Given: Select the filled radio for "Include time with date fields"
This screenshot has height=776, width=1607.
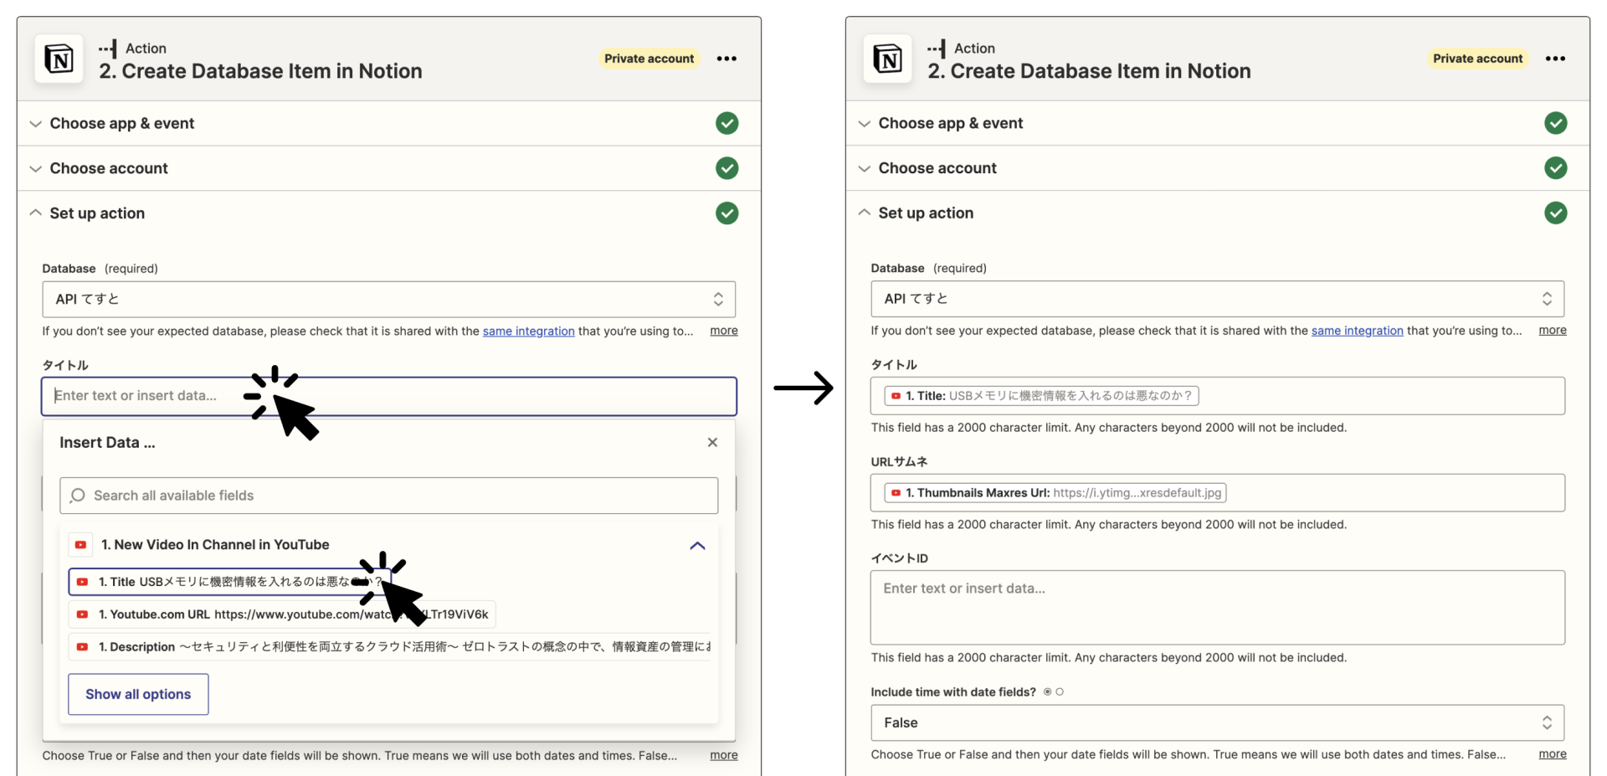Looking at the screenshot, I should point(1047,691).
